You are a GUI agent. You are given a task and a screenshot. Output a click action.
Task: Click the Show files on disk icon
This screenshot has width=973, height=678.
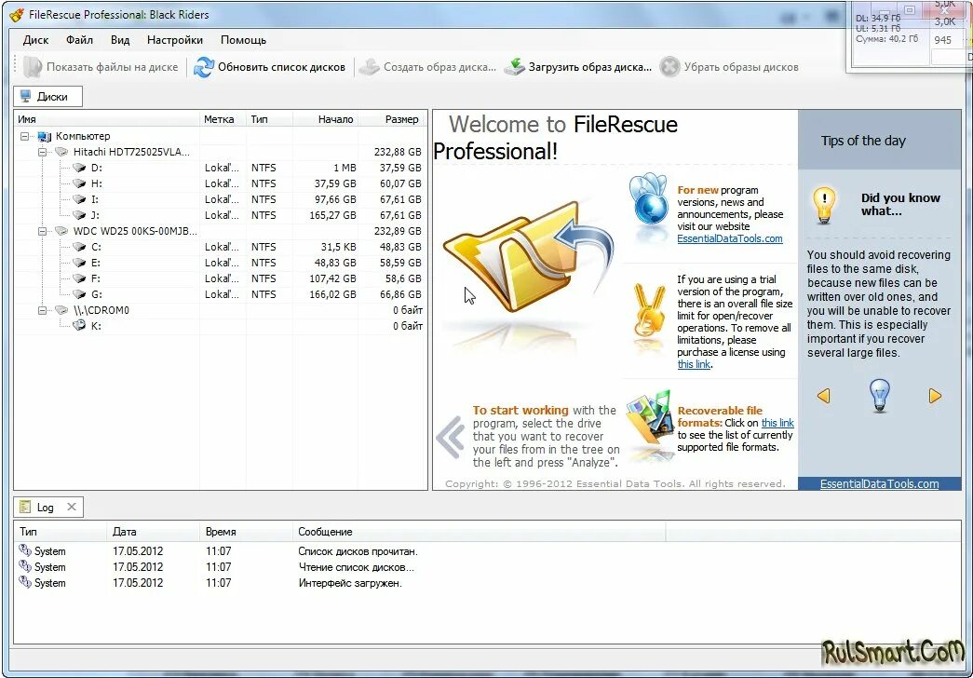[32, 67]
